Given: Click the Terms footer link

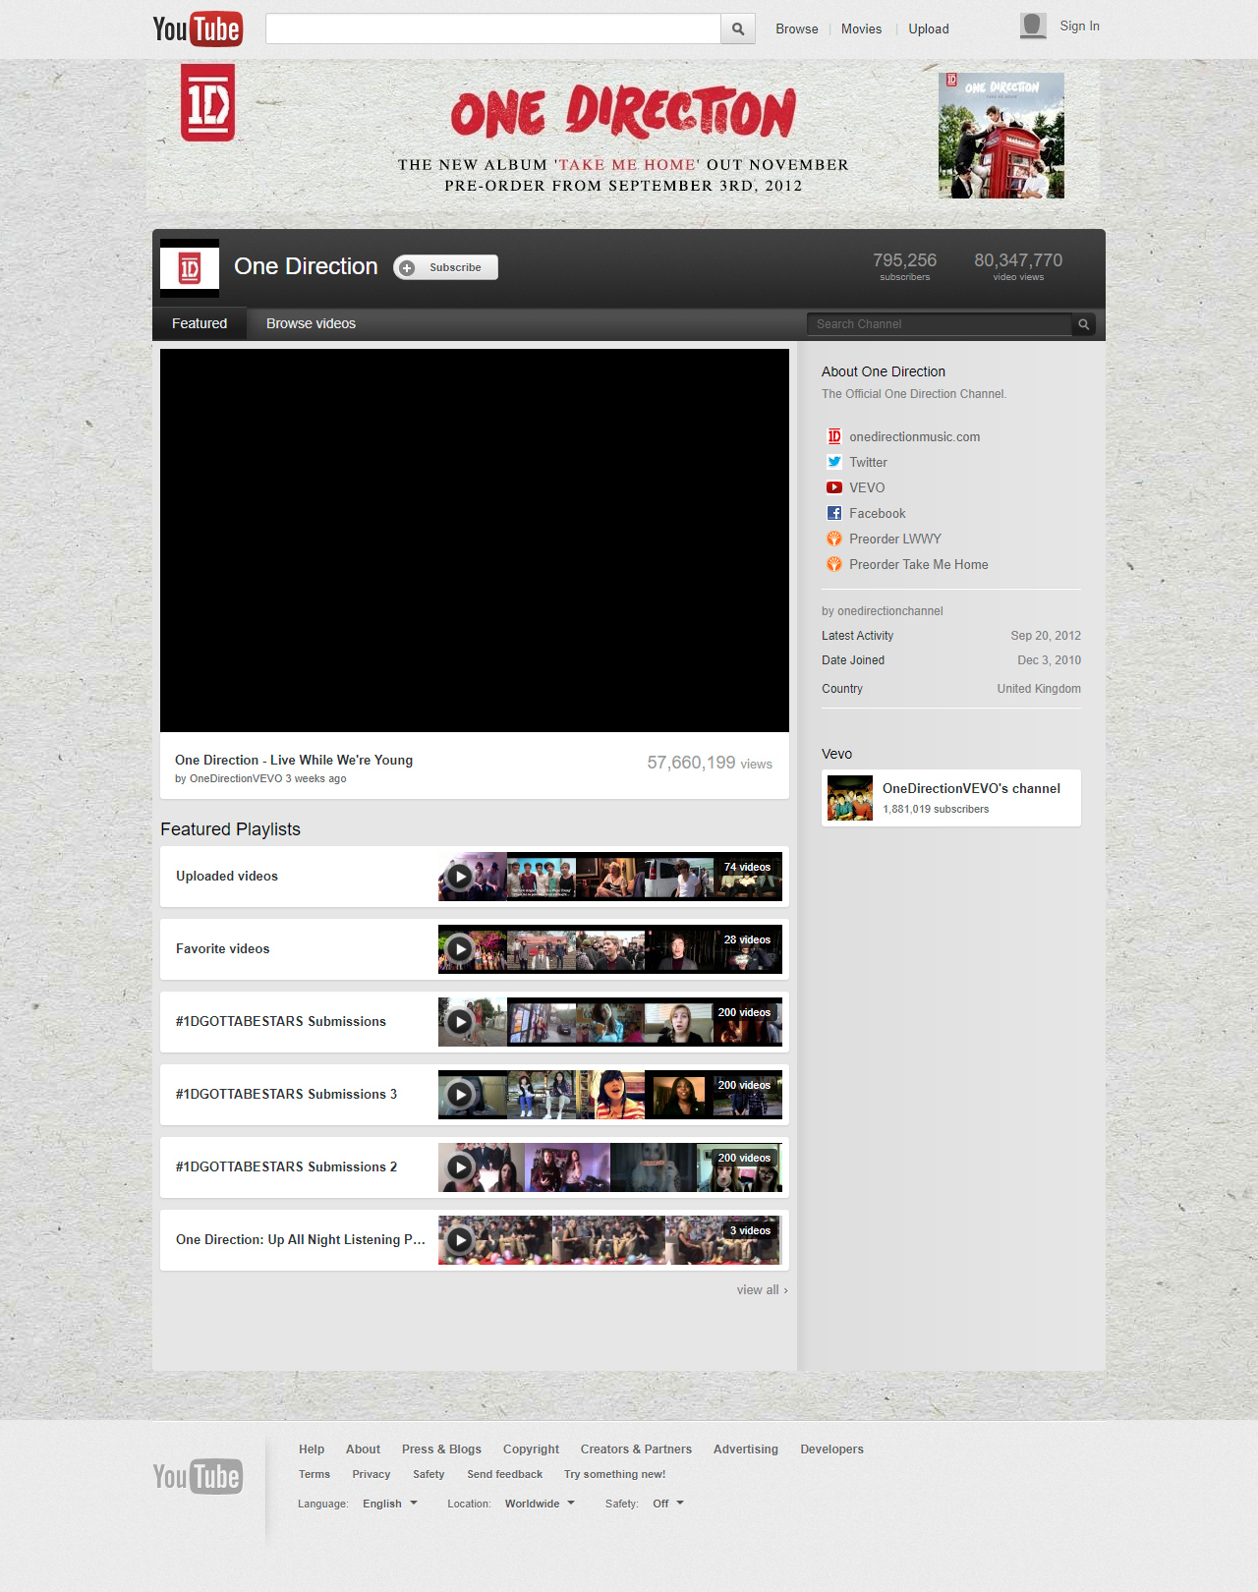Looking at the screenshot, I should click(314, 1474).
